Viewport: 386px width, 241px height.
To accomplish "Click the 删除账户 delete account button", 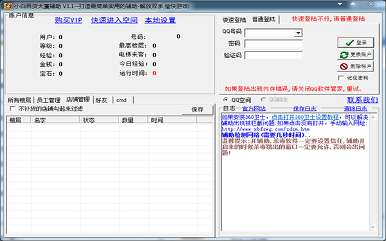I will click(x=356, y=66).
